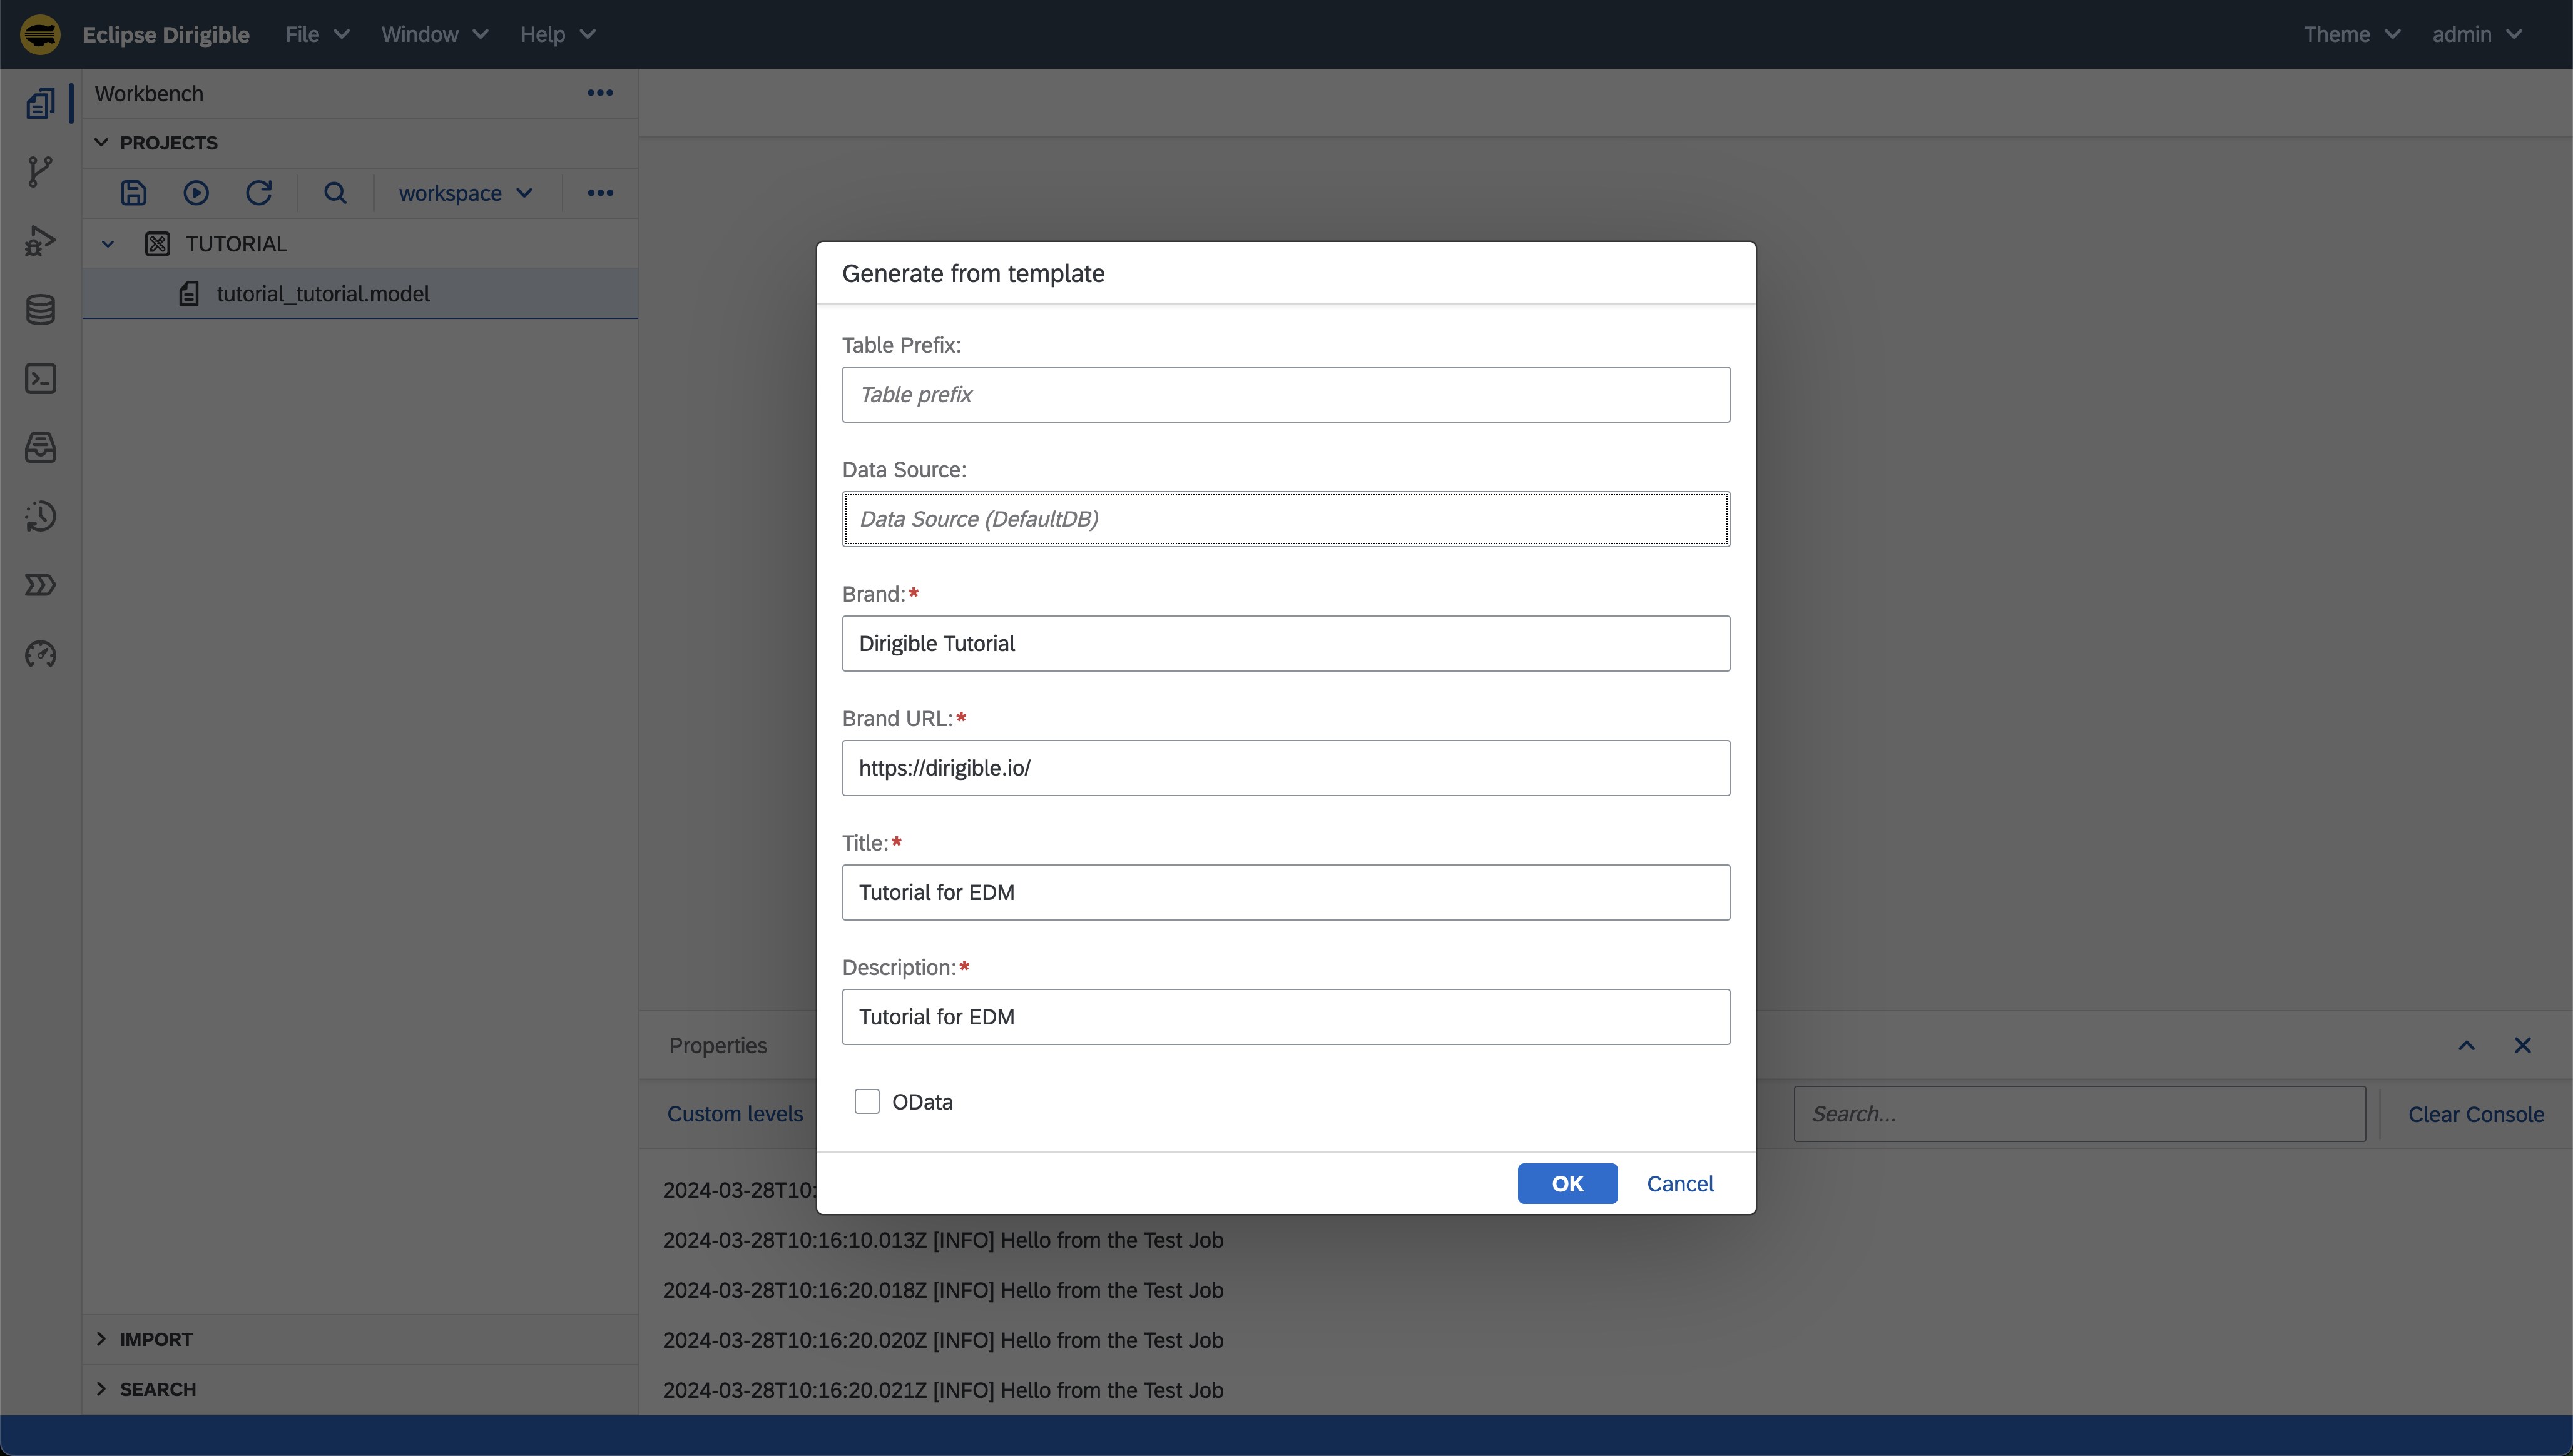Viewport: 2573px width, 1456px height.
Task: Click the Workbench panel title
Action: pyautogui.click(x=149, y=93)
